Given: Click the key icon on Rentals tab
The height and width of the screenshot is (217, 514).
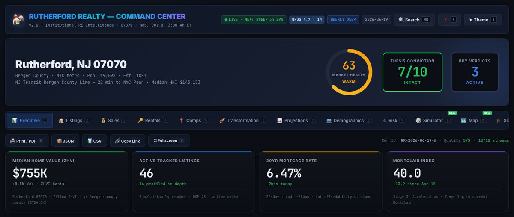Looking at the screenshot, I should [140, 121].
